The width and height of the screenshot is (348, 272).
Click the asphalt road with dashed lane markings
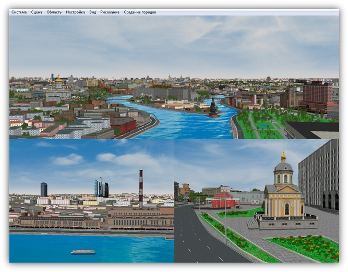coord(198,240)
